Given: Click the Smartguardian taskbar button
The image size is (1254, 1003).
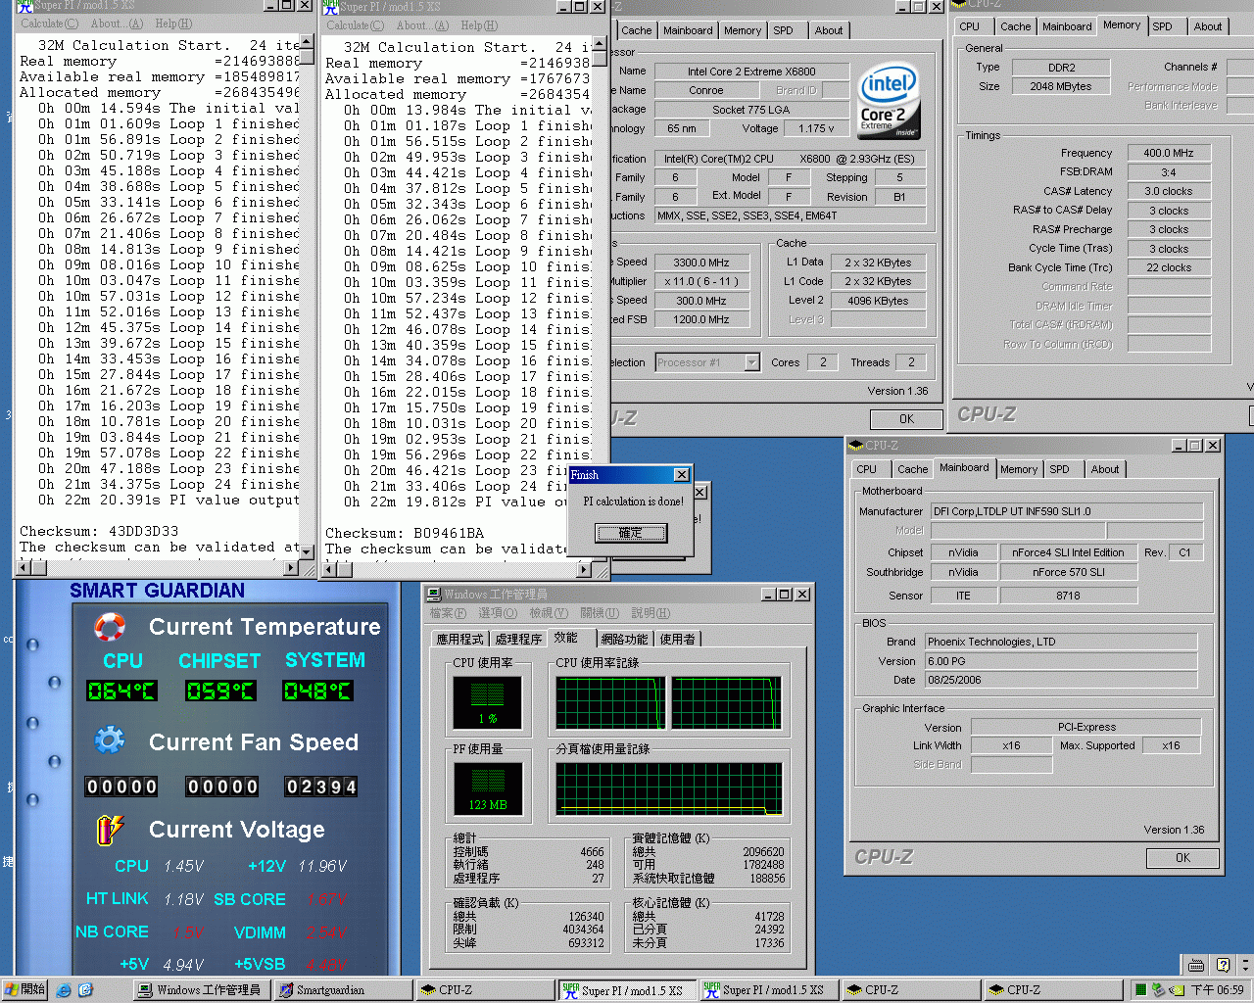Looking at the screenshot, I should point(340,990).
